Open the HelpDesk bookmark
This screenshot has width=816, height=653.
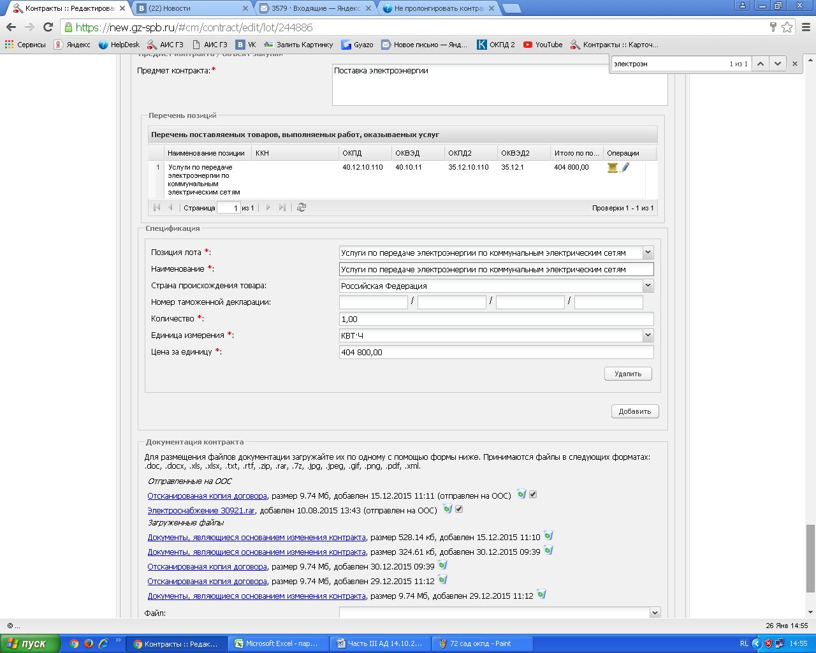pos(119,45)
